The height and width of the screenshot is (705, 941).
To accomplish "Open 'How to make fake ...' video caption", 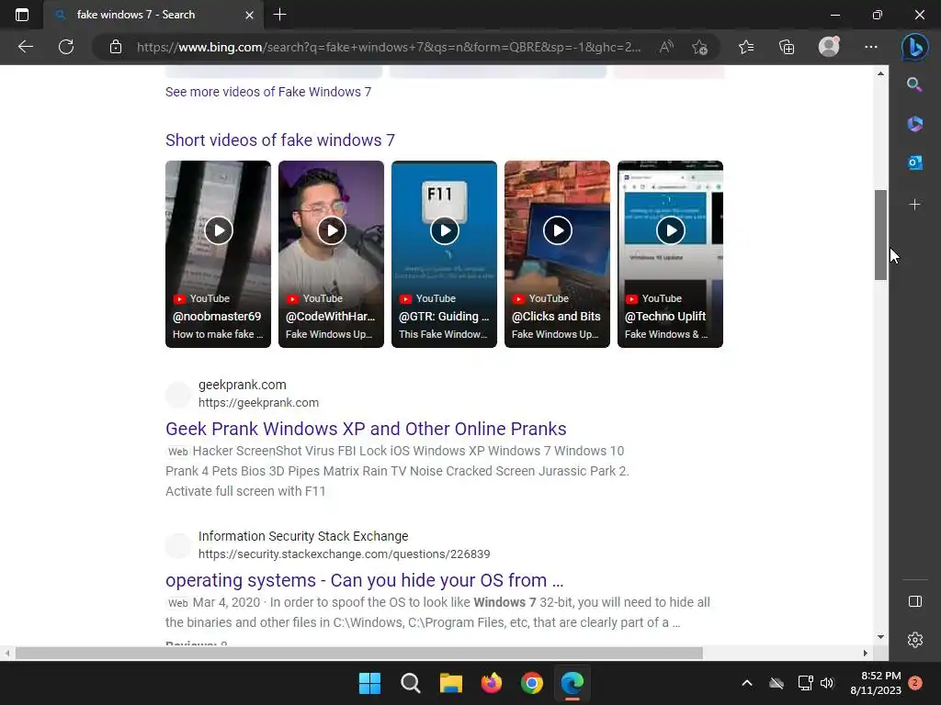I will 218,334.
